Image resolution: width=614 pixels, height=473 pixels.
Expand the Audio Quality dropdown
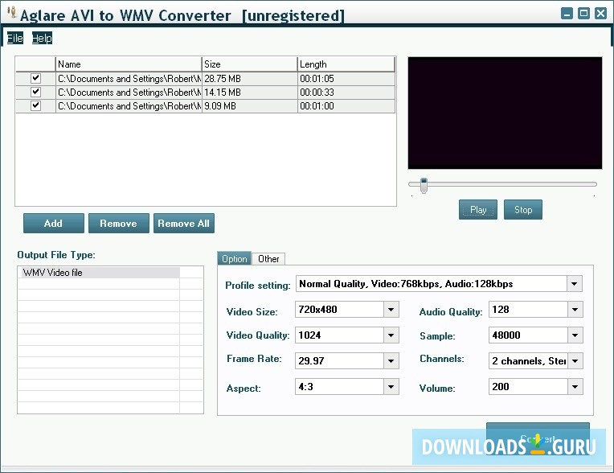(x=575, y=310)
